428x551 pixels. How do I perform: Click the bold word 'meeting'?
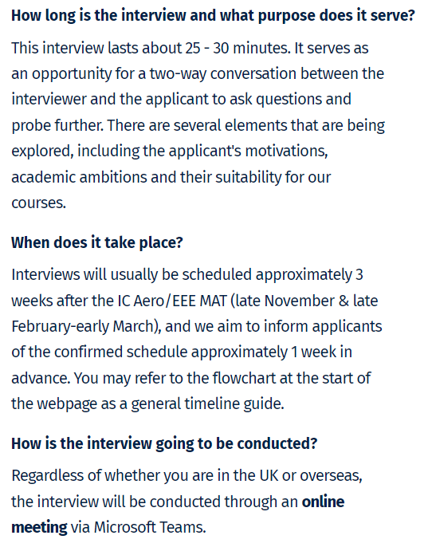coord(39,527)
